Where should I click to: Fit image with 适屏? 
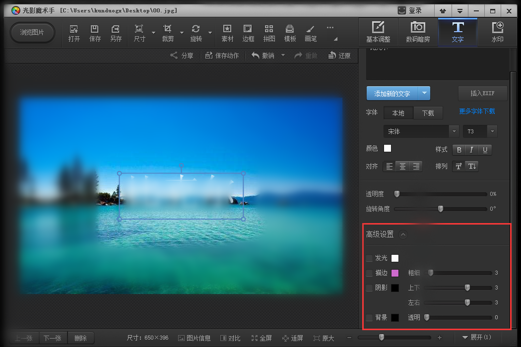coord(292,338)
